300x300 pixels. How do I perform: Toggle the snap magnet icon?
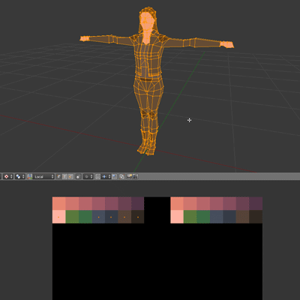[97, 176]
